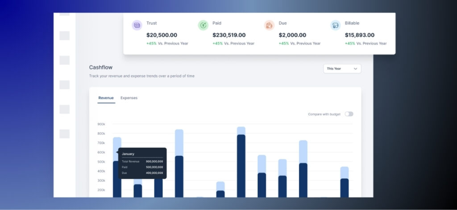Switch to the Revenue tab
The height and width of the screenshot is (210, 457).
(x=106, y=98)
